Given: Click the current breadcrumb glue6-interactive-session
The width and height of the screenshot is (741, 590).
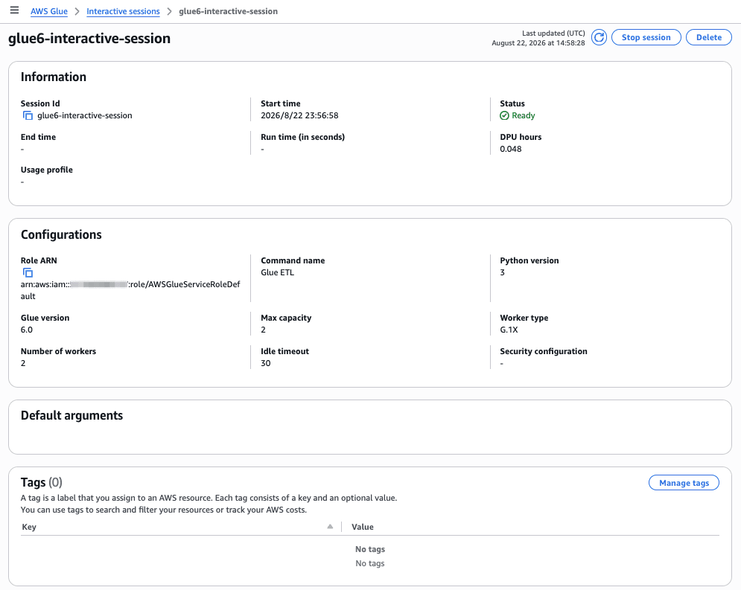Looking at the screenshot, I should pyautogui.click(x=228, y=11).
